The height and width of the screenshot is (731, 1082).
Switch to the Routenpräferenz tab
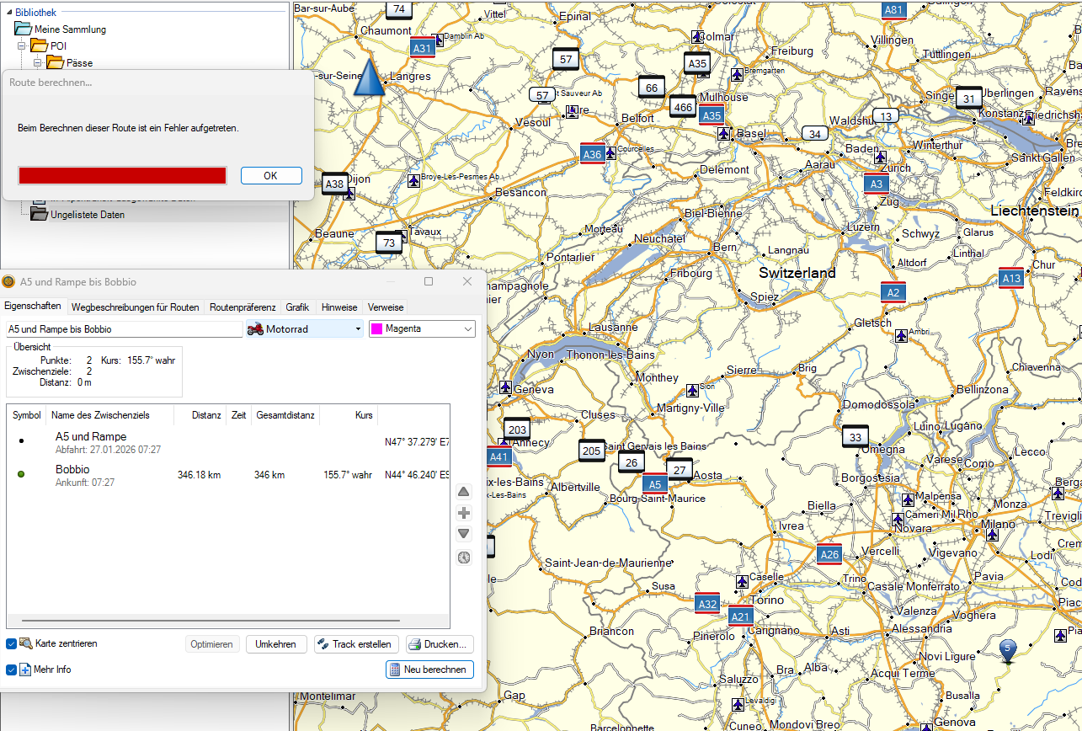(243, 307)
